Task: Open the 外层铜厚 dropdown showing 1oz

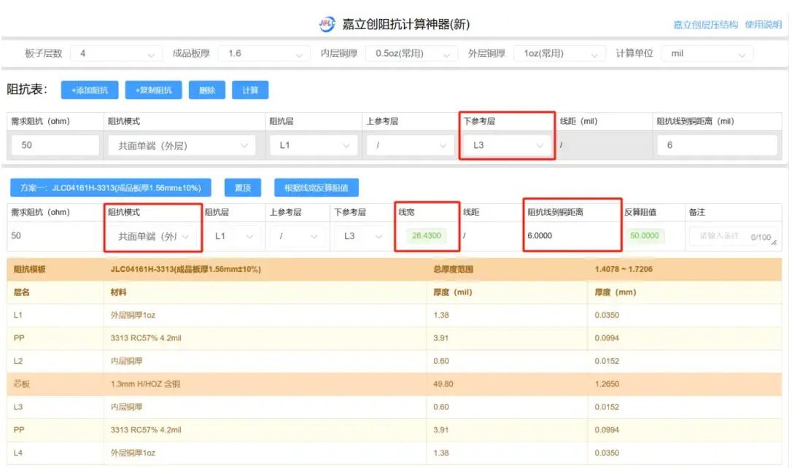Action: coord(559,53)
